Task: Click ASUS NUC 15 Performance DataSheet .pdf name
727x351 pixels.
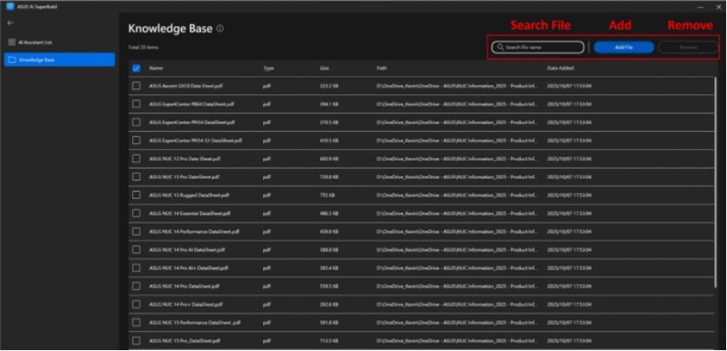Action: tap(195, 323)
